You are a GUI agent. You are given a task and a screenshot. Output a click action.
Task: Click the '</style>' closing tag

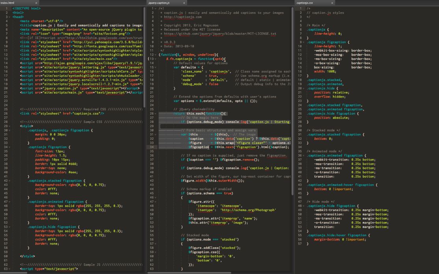28,256
